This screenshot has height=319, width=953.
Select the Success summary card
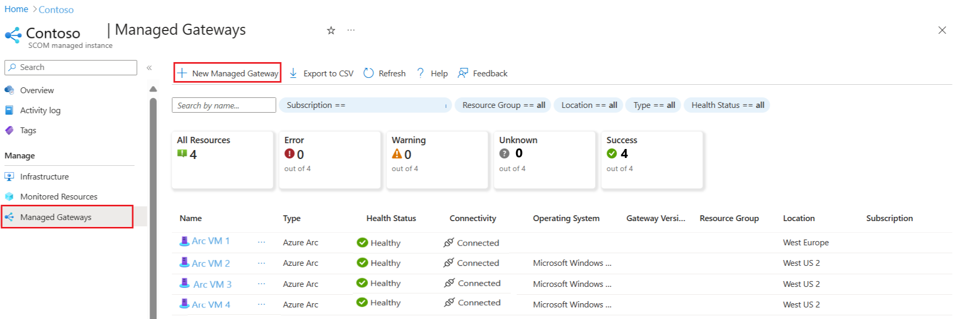[x=652, y=159]
